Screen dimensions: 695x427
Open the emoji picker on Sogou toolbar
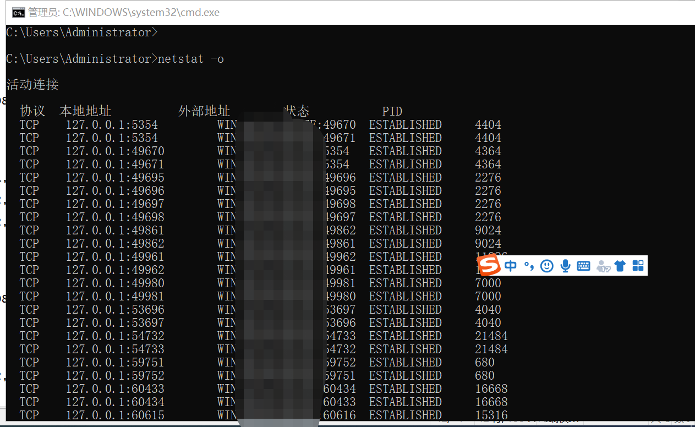[x=546, y=266]
